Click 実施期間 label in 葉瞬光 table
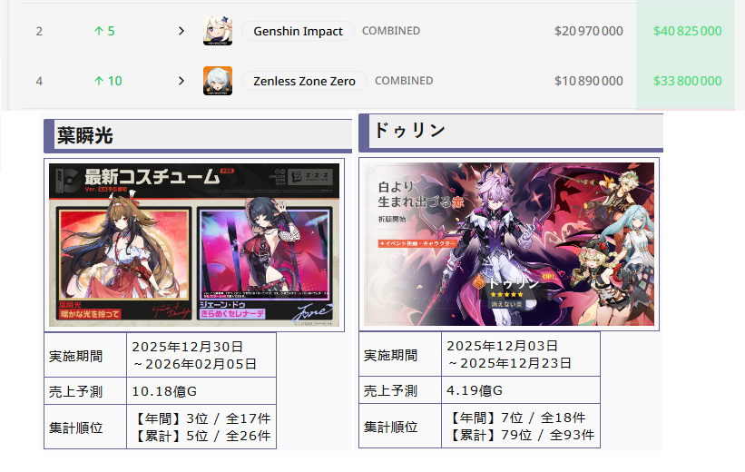 [75, 356]
